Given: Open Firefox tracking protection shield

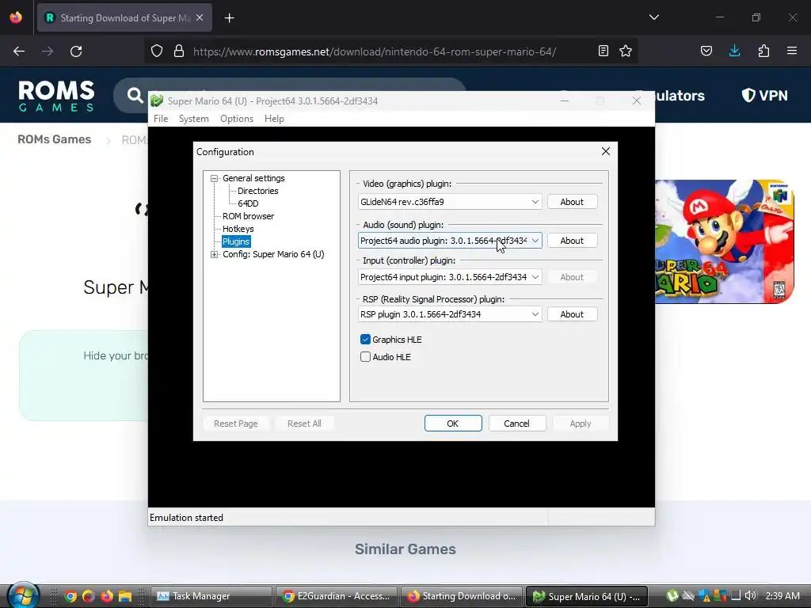Looking at the screenshot, I should 157,51.
